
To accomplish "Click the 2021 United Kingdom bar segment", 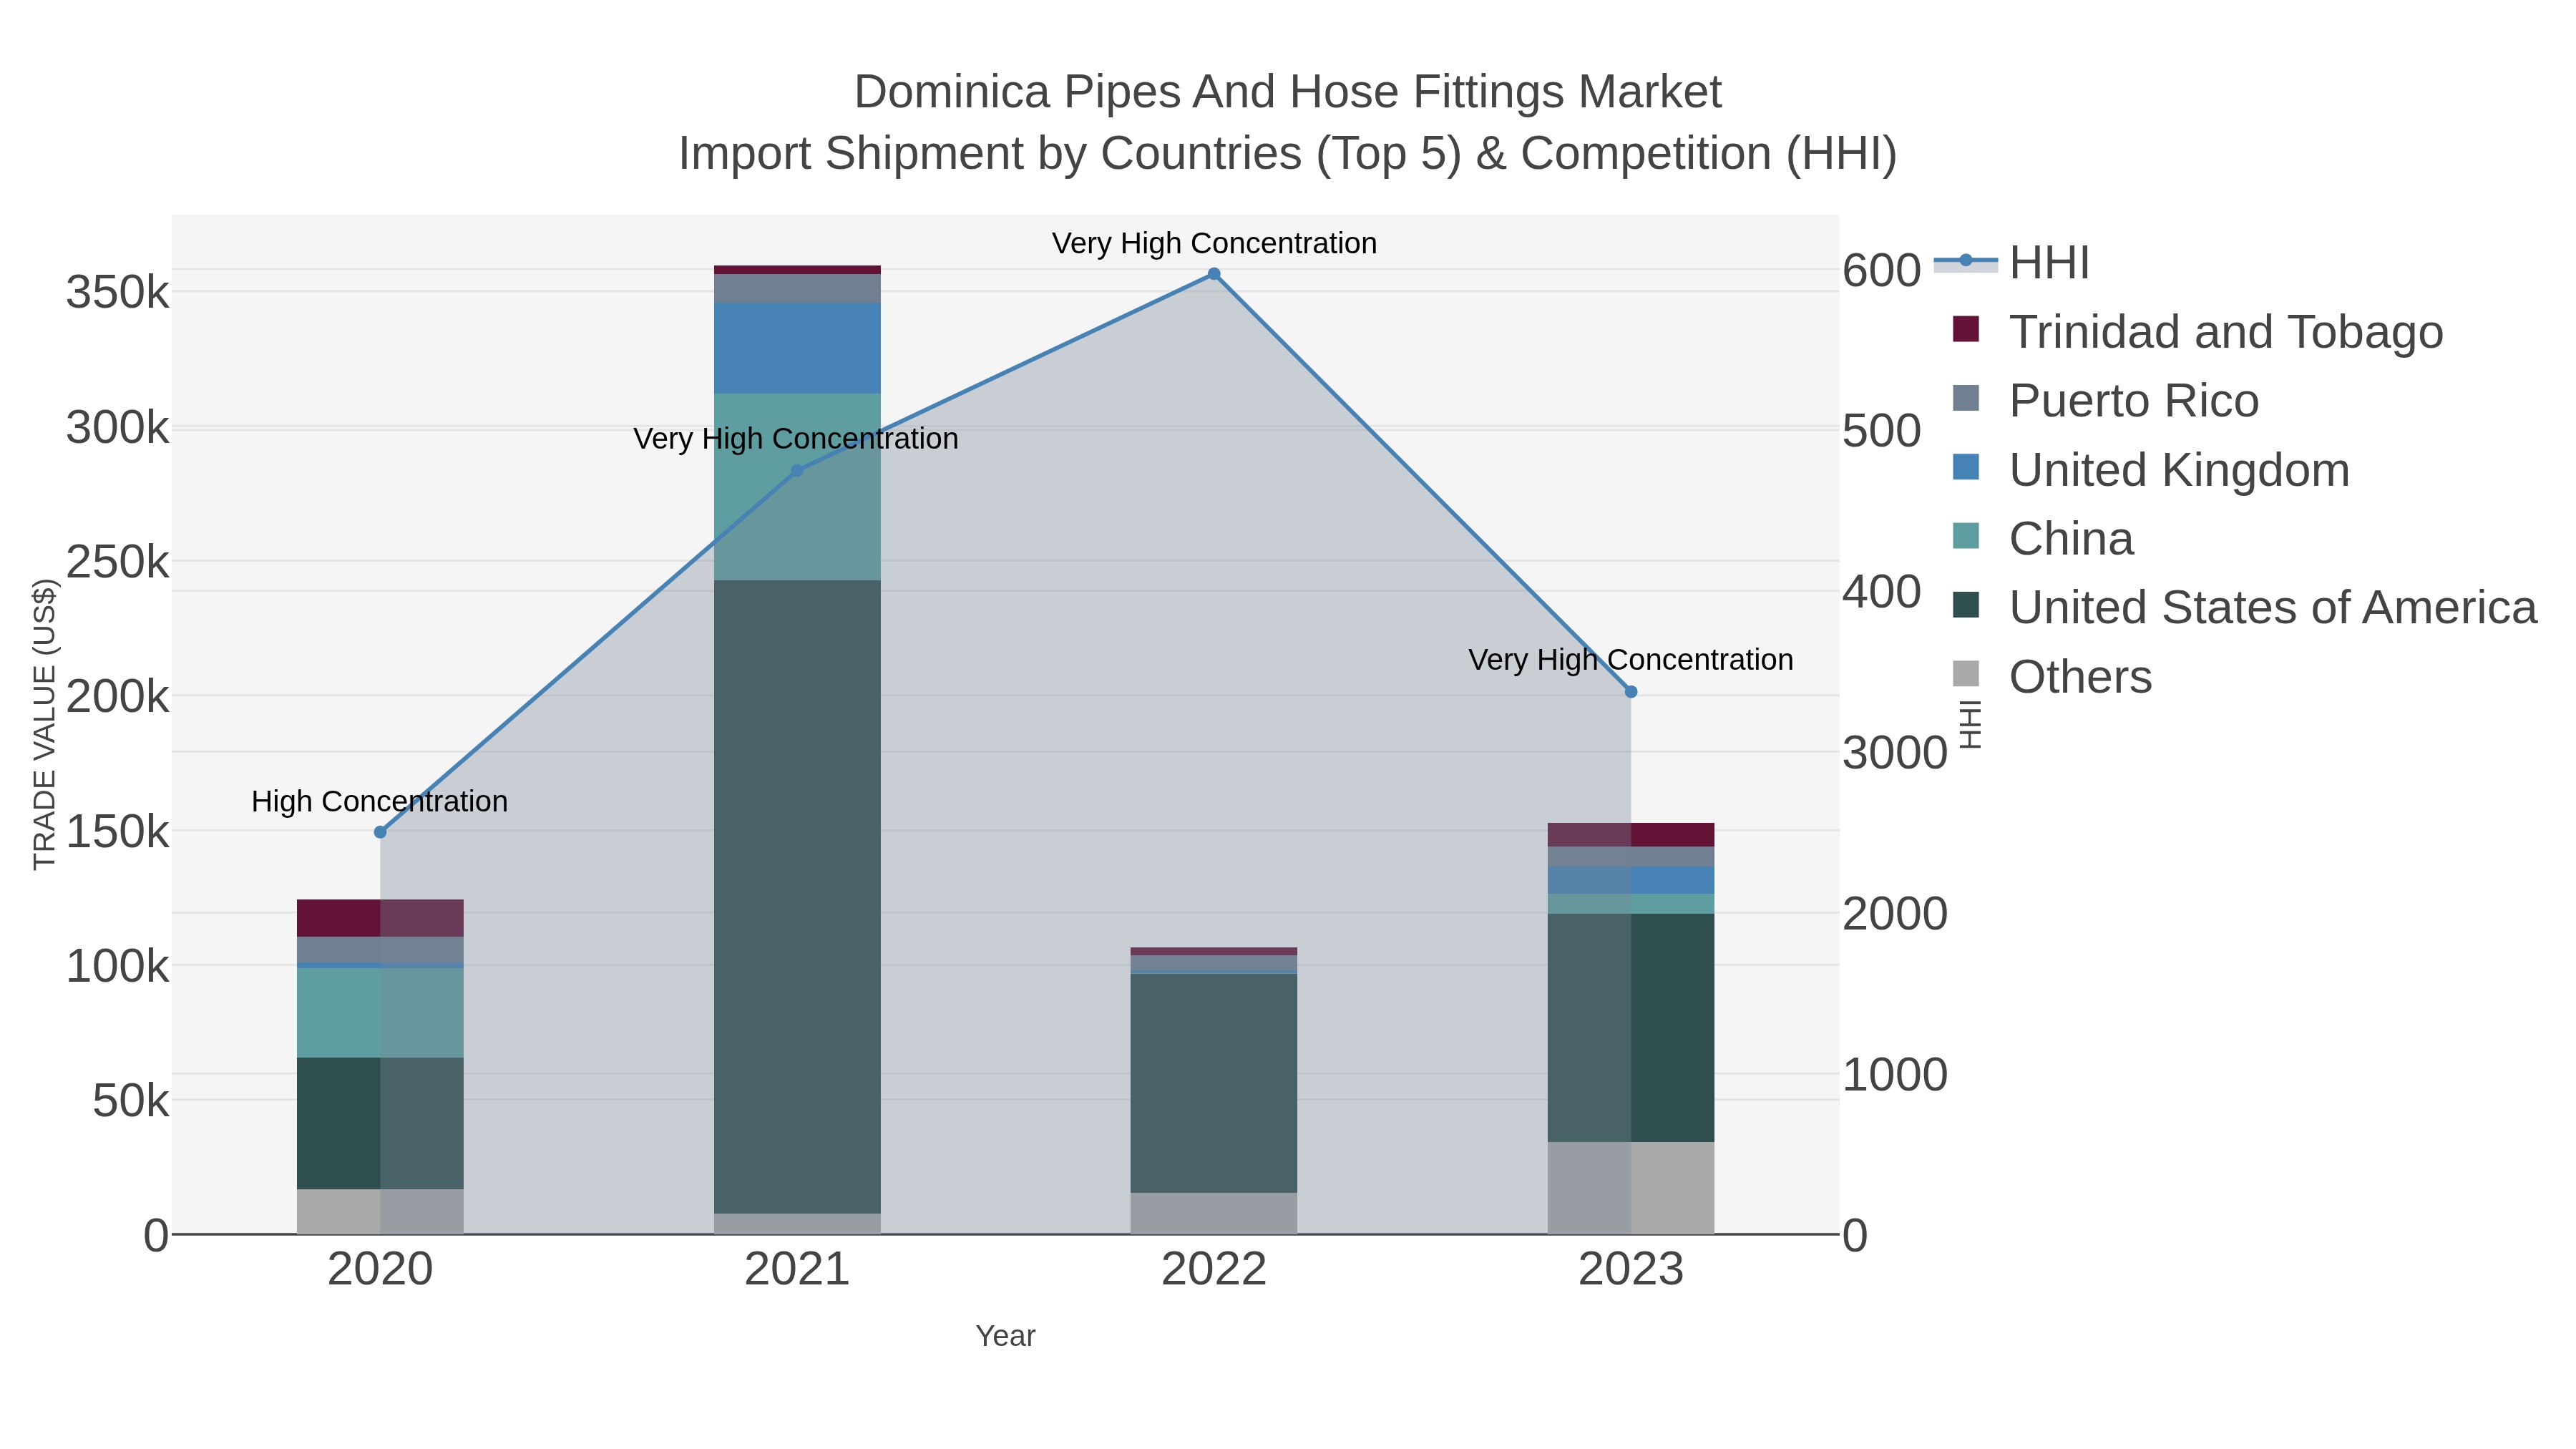I will (797, 348).
